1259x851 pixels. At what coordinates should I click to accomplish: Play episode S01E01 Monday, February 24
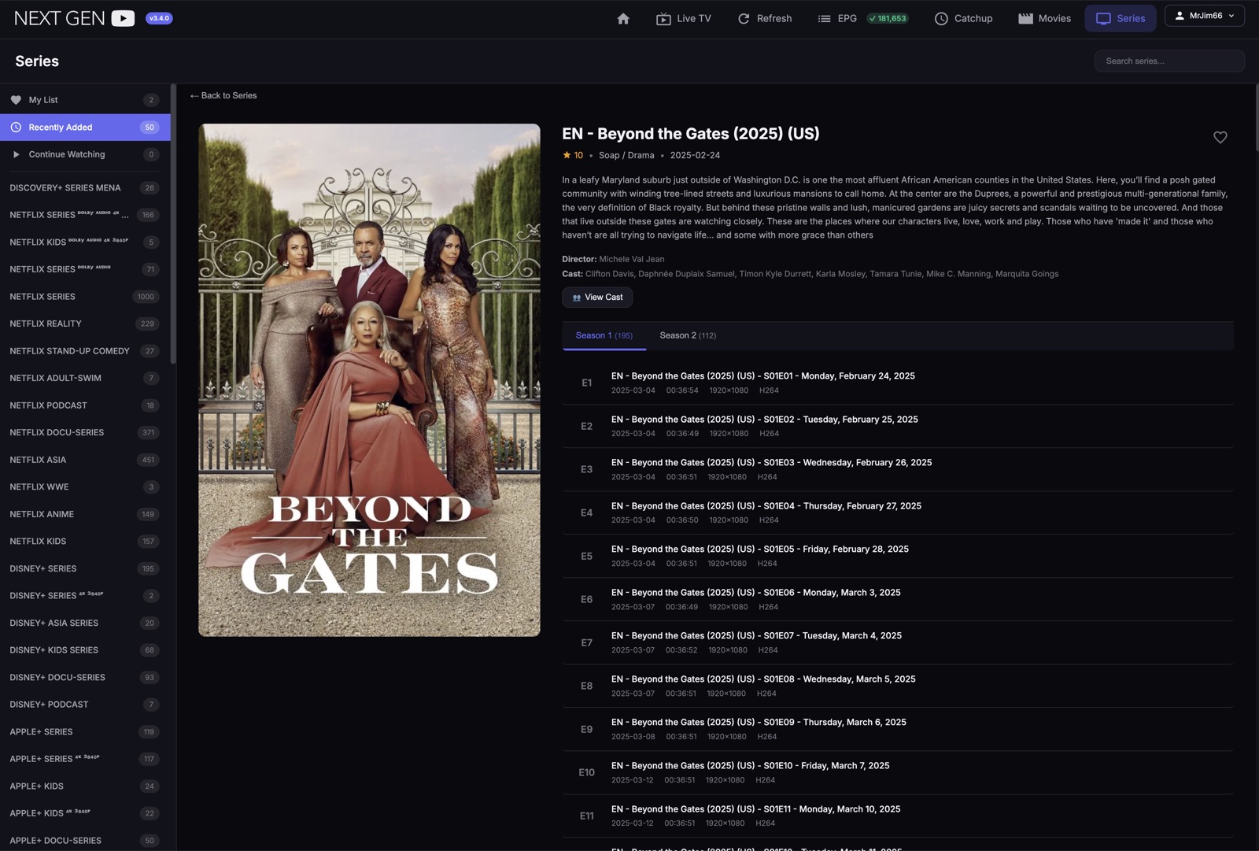[898, 383]
